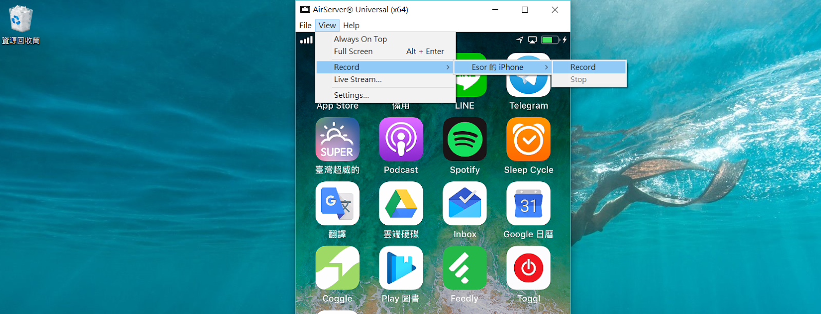821x314 pixels.
Task: Expand Esor 的 iPhone device submenu
Action: point(503,67)
